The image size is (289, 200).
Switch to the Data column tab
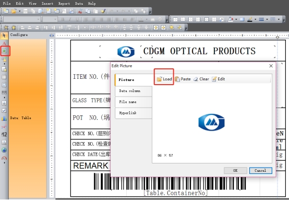[134, 91]
